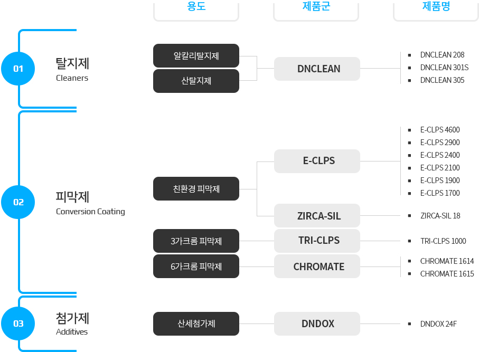Image resolution: width=479 pixels, height=352 pixels.
Task: Click the 산탈지제 dark button
Action: pyautogui.click(x=196, y=81)
